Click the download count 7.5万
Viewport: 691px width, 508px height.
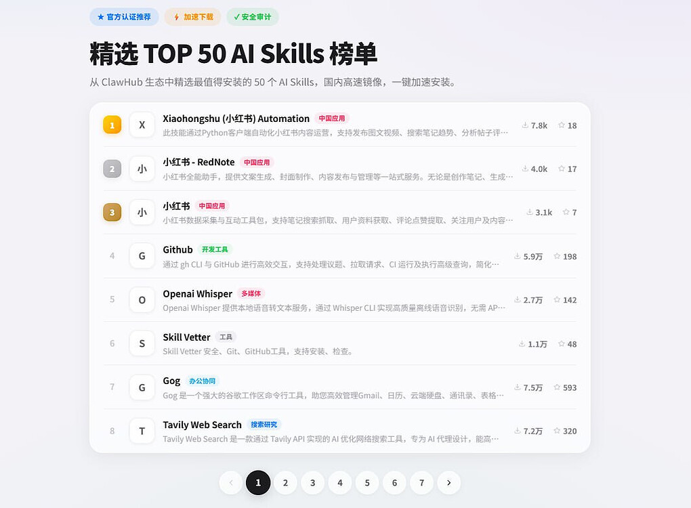[x=532, y=387]
